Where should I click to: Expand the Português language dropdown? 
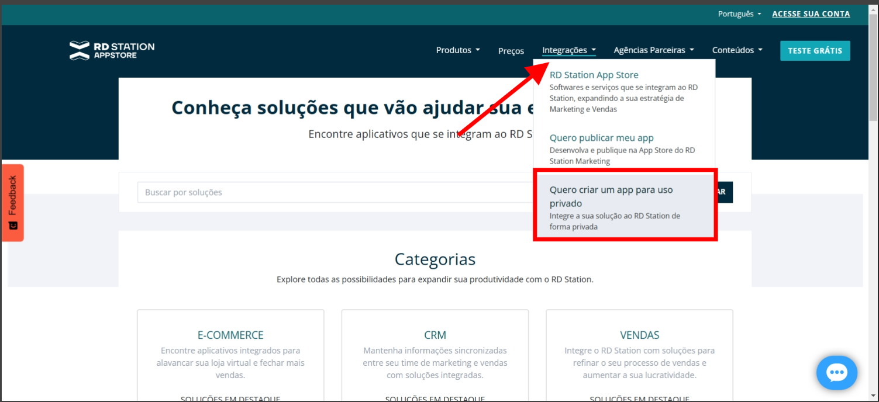tap(740, 14)
